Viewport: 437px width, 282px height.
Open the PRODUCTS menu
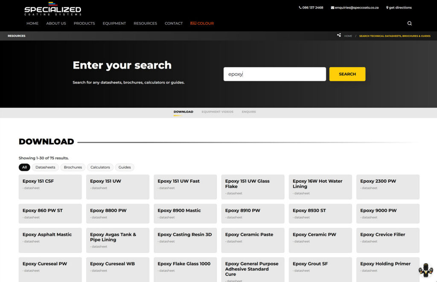84,23
